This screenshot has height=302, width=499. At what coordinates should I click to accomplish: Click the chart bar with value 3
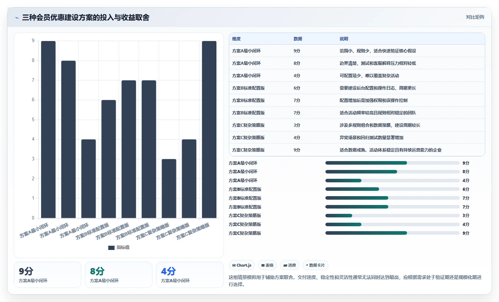pyautogui.click(x=169, y=189)
